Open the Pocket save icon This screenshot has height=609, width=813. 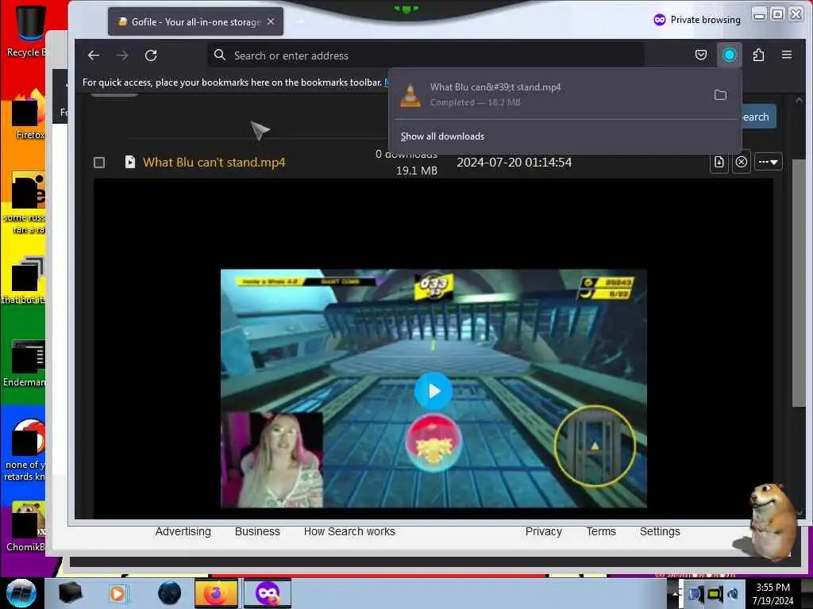pos(701,55)
